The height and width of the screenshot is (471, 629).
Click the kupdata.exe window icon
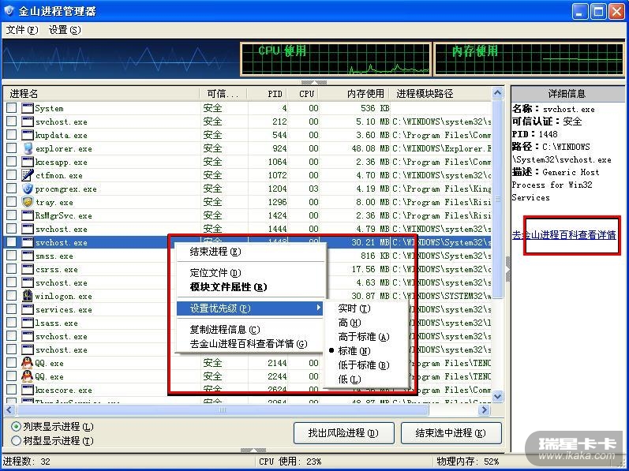pyautogui.click(x=28, y=135)
